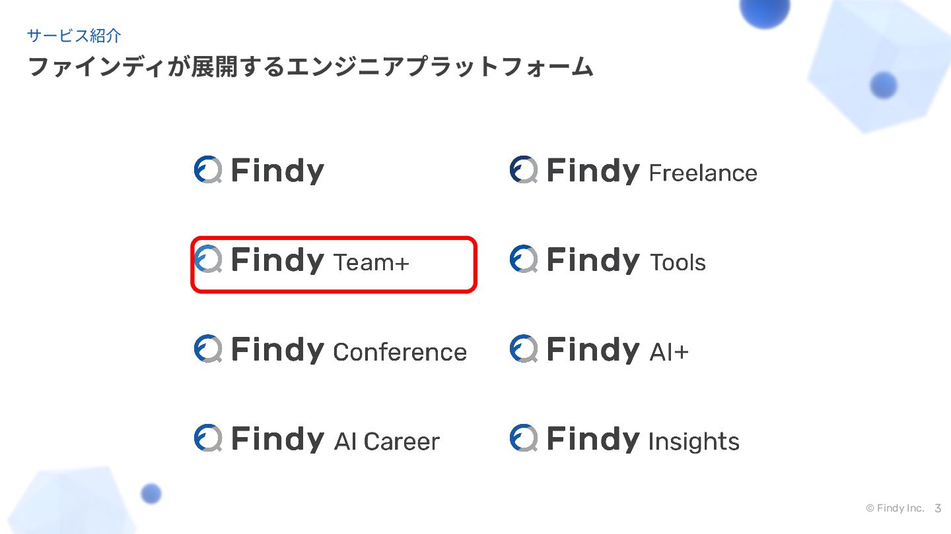Click the 'Tools' service label
This screenshot has height=534, width=951.
tap(678, 263)
